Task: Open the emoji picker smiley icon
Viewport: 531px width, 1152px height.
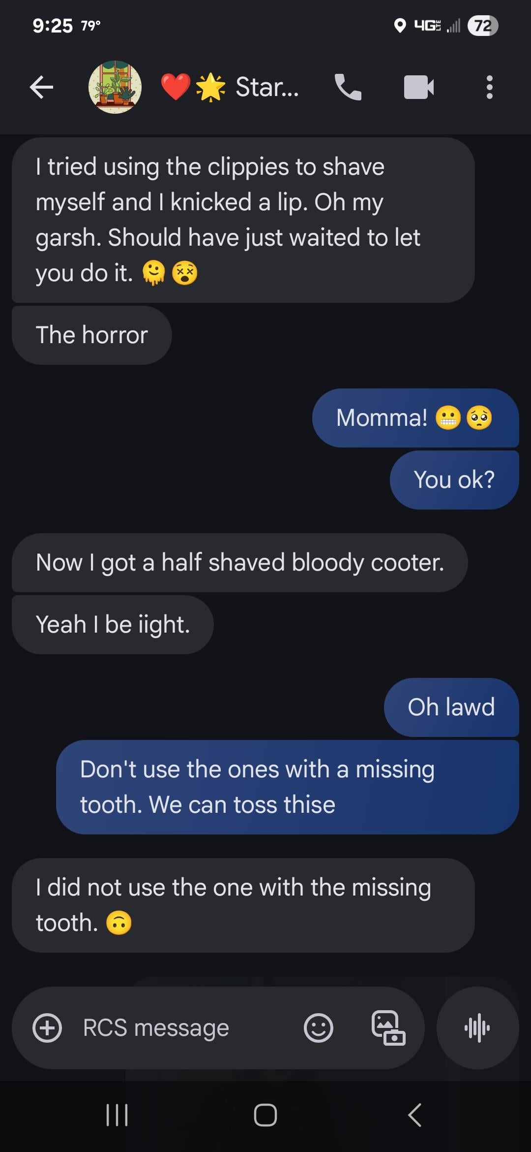Action: (x=319, y=1028)
